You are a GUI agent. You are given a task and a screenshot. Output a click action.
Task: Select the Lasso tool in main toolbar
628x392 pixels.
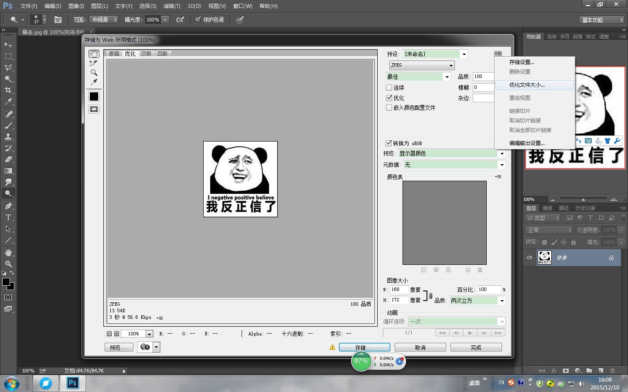pos(8,68)
